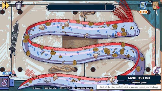This screenshot has width=162, height=91.
Task: Click the Space key label above fast-forward
Action: point(8,2)
